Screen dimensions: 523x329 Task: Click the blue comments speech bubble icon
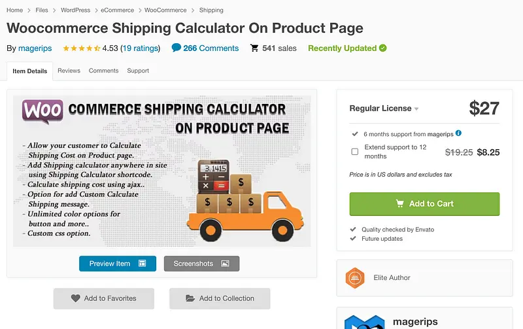click(x=176, y=48)
